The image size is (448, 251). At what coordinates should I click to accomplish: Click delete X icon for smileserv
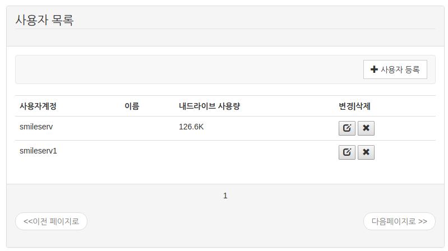pyautogui.click(x=366, y=128)
